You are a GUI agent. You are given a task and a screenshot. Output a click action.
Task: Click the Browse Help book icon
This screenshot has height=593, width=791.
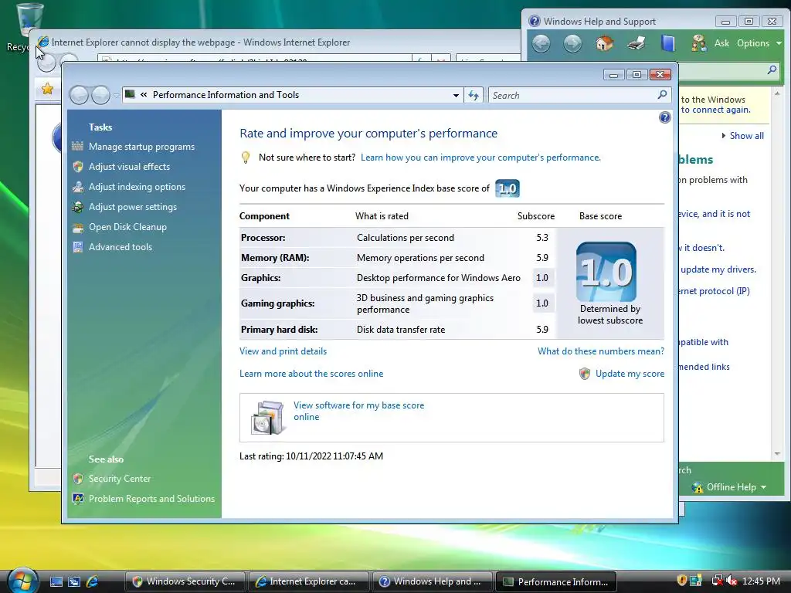(x=668, y=43)
